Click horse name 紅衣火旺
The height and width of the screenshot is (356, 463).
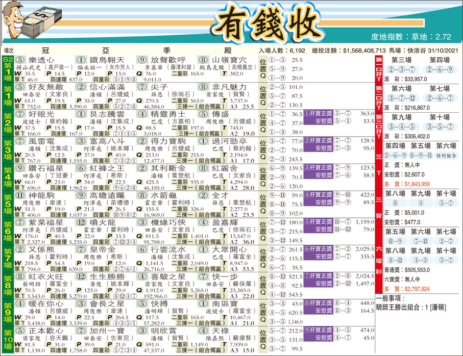[x=46, y=277]
